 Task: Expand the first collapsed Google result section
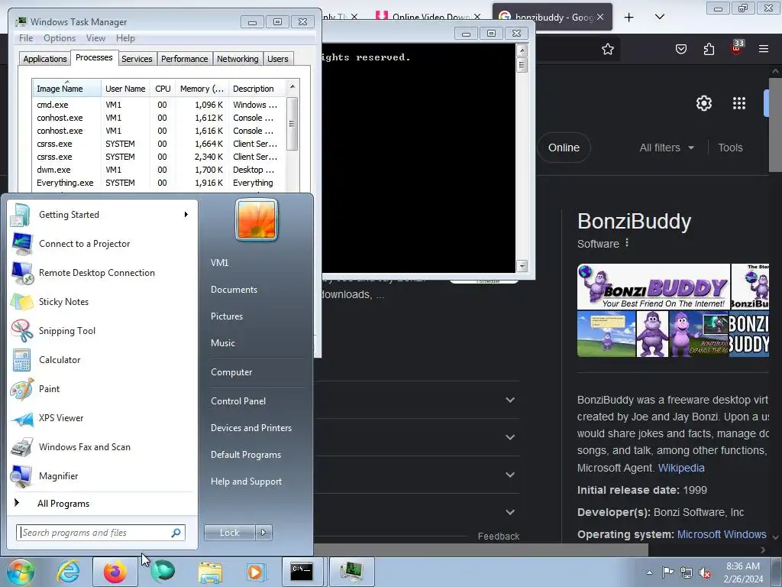510,400
